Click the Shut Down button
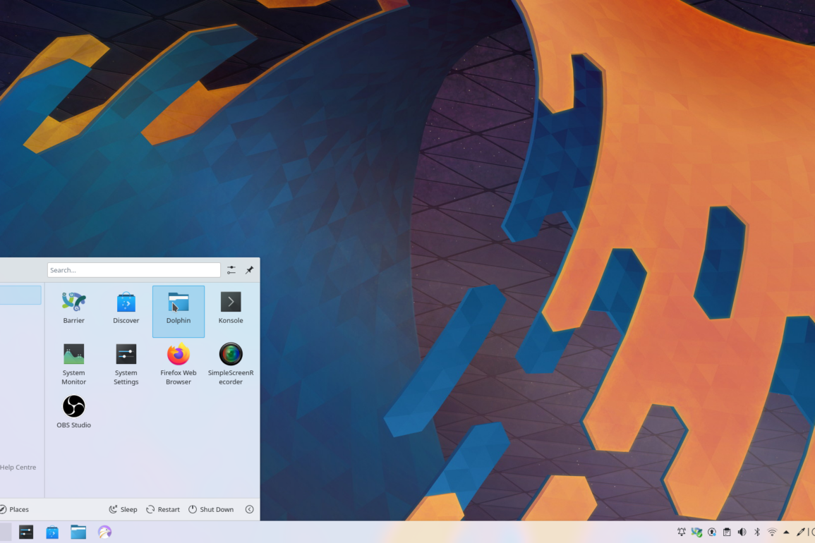Viewport: 815px width, 543px height. [x=211, y=509]
